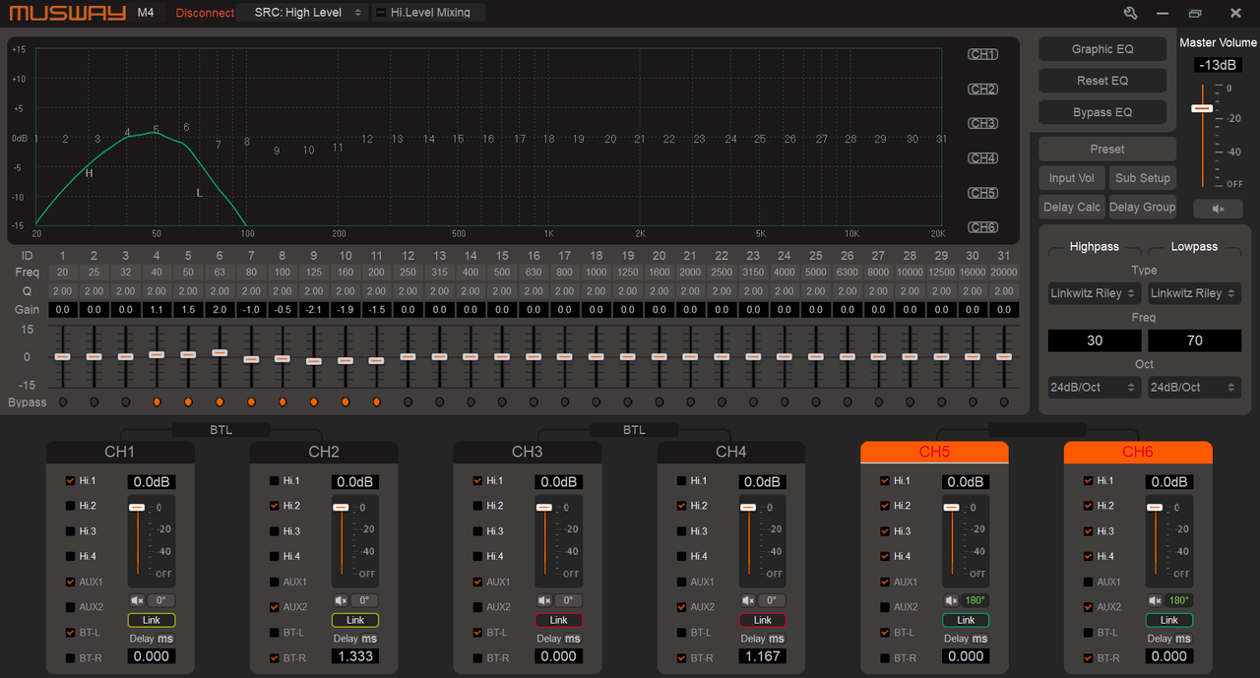1260x678 pixels.
Task: Click Highpass frequency field 30
Action: (1095, 340)
